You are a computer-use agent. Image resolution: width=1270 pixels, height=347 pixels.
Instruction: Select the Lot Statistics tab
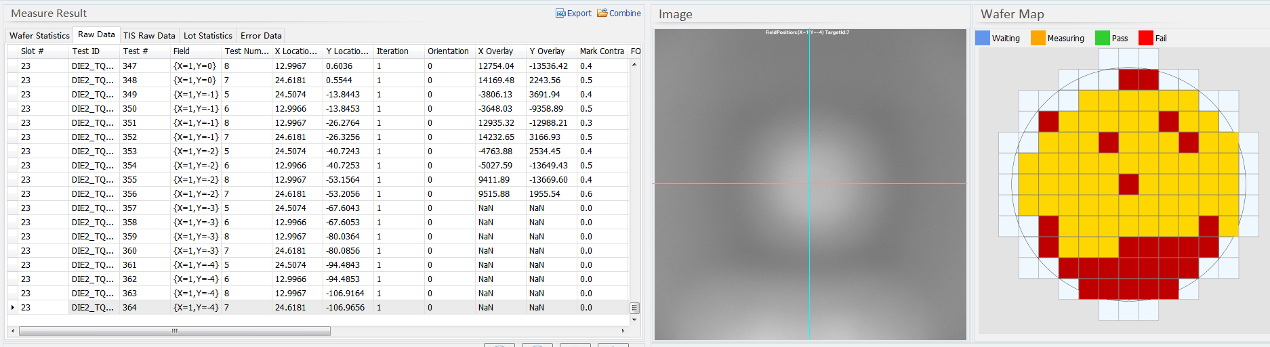pos(207,36)
